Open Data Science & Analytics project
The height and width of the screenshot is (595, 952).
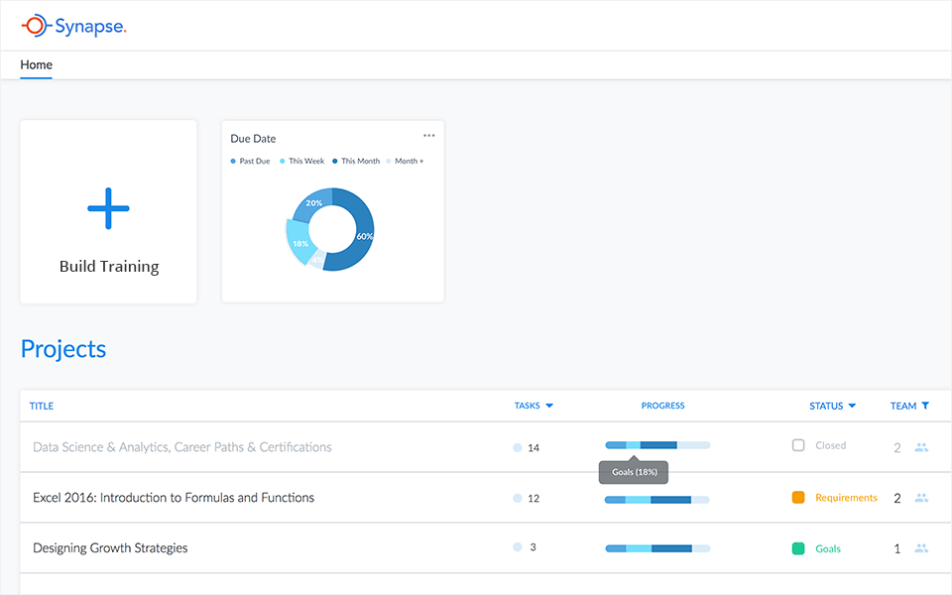click(x=182, y=447)
